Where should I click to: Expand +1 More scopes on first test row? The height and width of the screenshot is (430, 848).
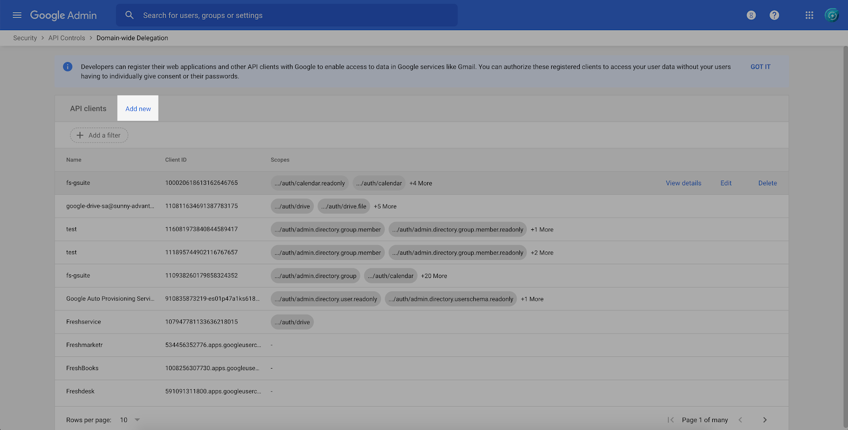(542, 230)
